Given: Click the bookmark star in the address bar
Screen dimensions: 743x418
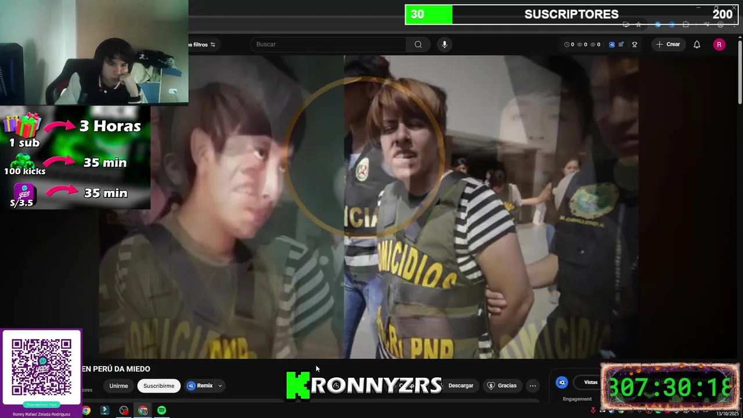Looking at the screenshot, I should tap(639, 24).
